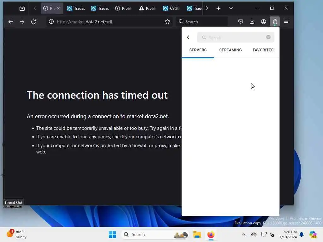Switch to the first Trades tab
The height and width of the screenshot is (242, 323).
76,8
